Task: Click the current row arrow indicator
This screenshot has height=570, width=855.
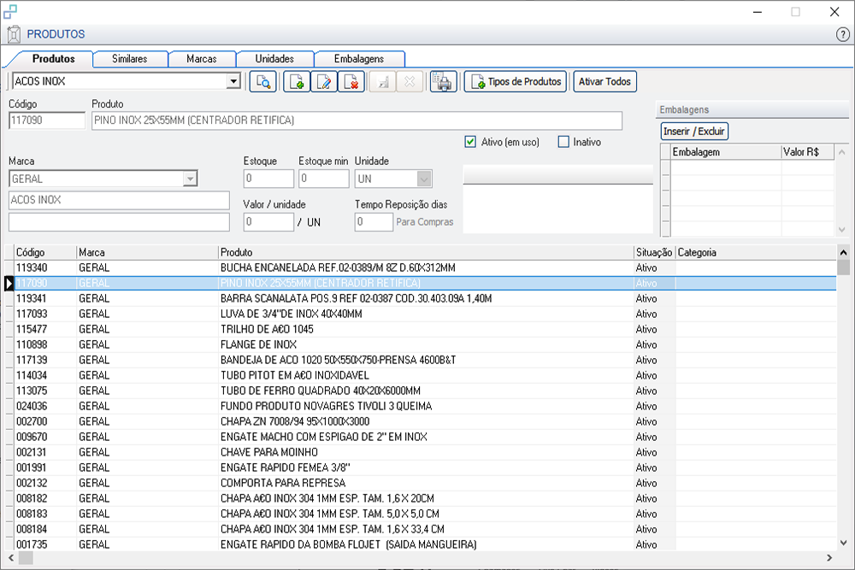Action: 9,284
